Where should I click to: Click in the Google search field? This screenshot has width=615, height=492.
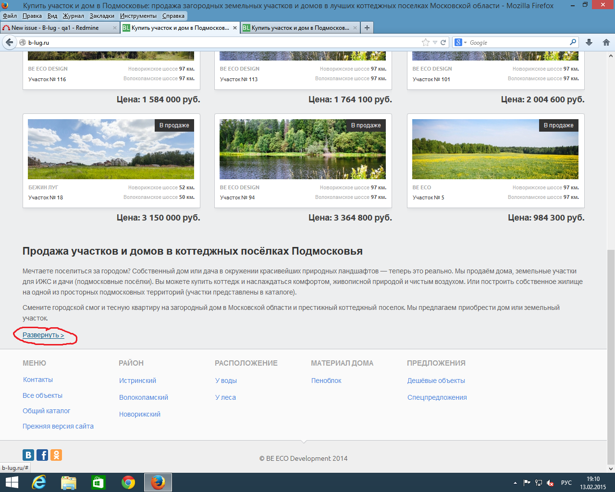517,42
